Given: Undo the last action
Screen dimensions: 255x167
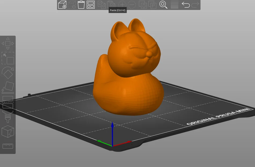Looking at the screenshot, I should coord(186,5).
